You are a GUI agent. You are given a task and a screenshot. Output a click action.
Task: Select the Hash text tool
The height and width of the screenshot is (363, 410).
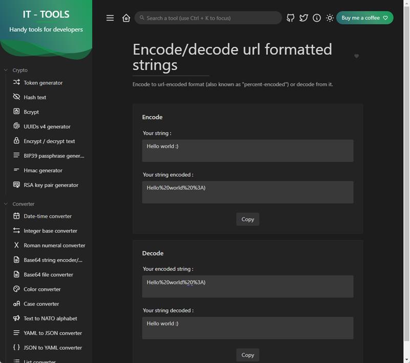point(38,97)
